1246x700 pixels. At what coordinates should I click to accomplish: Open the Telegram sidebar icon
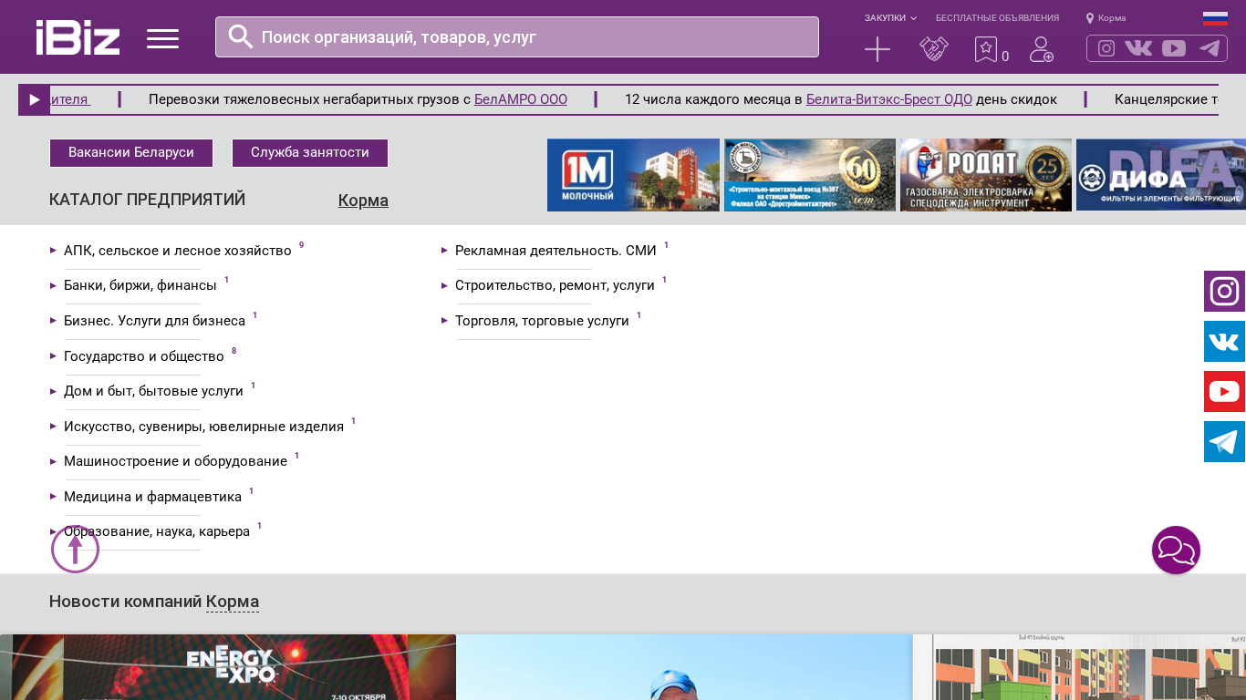[x=1224, y=442]
